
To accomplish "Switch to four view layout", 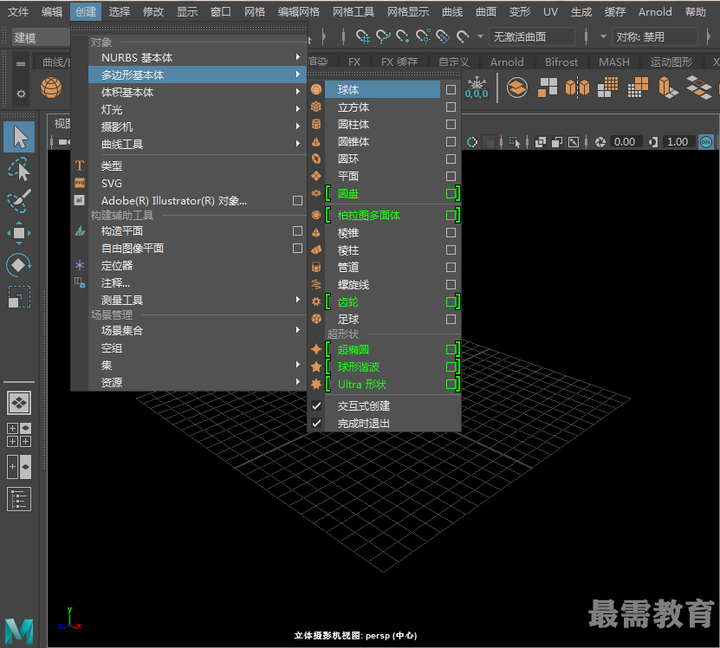I will 19,434.
